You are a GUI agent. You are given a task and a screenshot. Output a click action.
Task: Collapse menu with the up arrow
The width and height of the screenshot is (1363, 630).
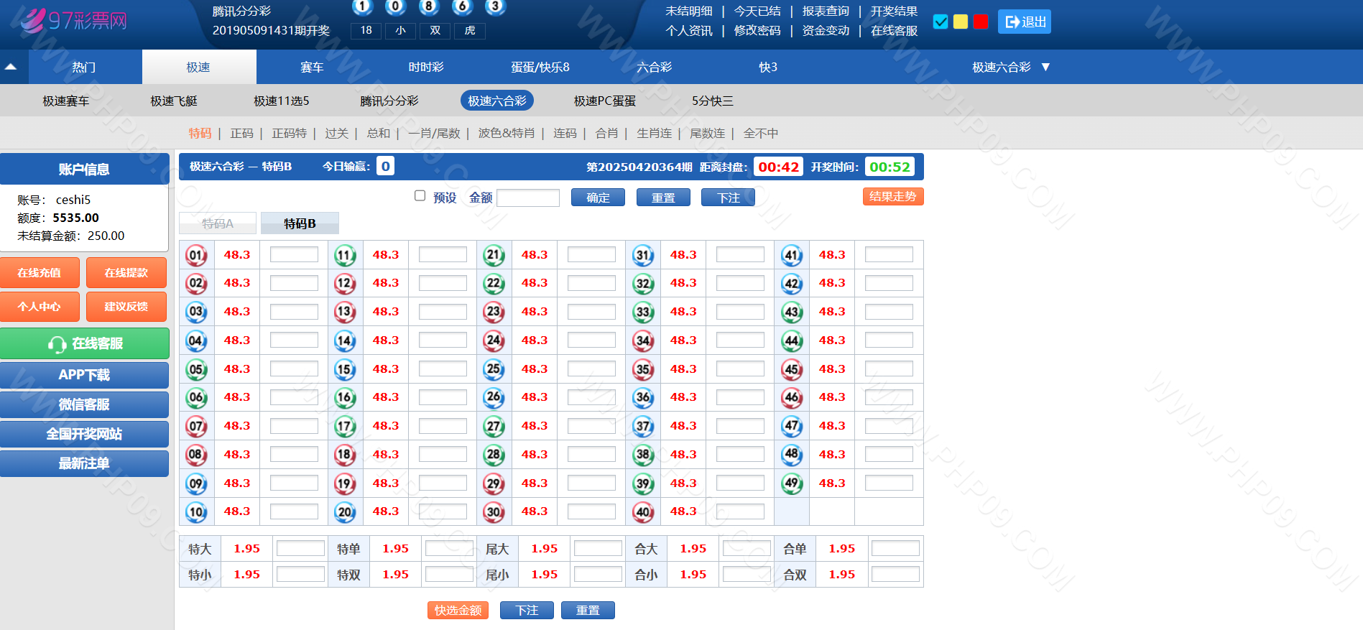pyautogui.click(x=11, y=67)
